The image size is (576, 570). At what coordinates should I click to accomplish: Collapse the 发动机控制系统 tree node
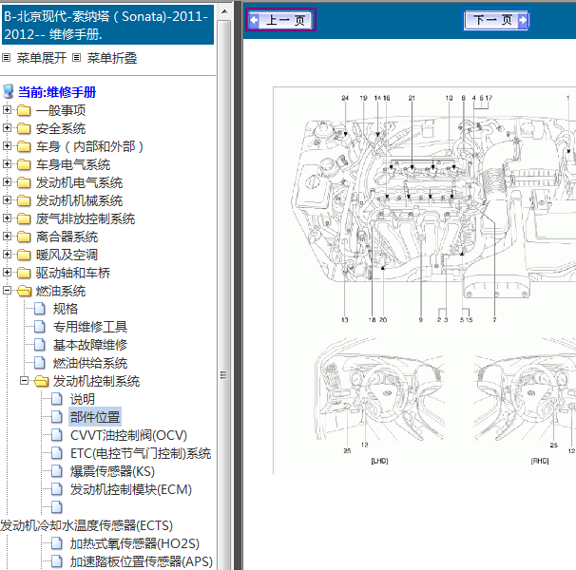(26, 381)
